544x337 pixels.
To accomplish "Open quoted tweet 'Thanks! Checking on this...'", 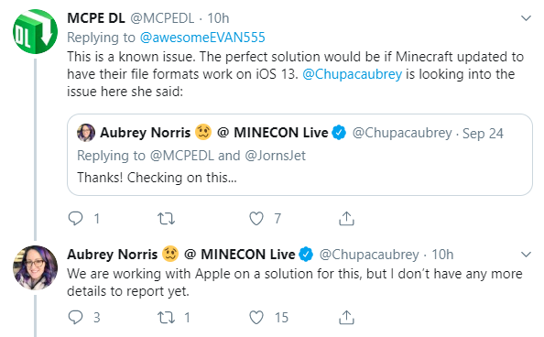I will [299, 155].
